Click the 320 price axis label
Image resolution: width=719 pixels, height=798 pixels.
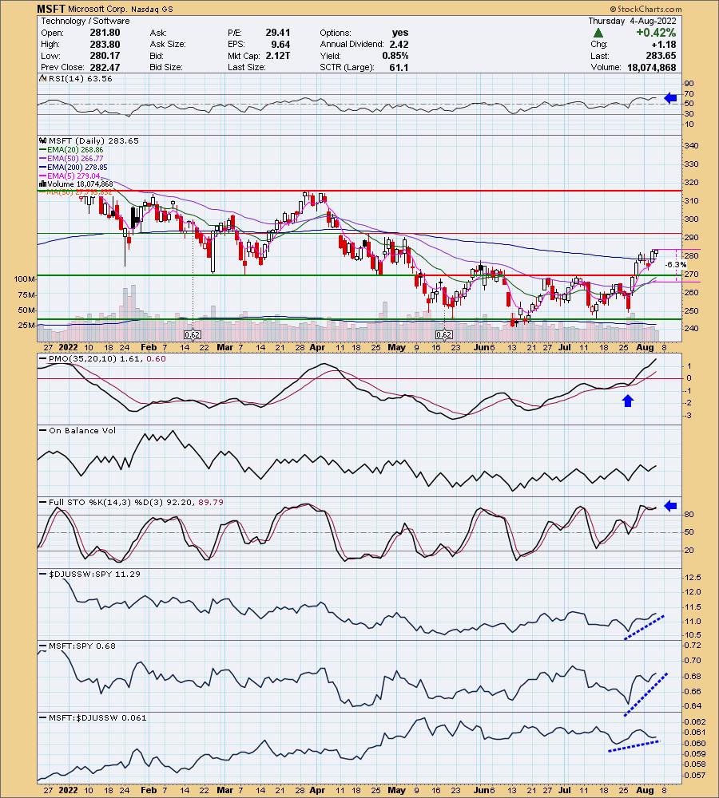[692, 183]
